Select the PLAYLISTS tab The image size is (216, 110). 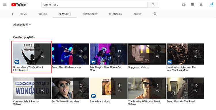point(65,14)
